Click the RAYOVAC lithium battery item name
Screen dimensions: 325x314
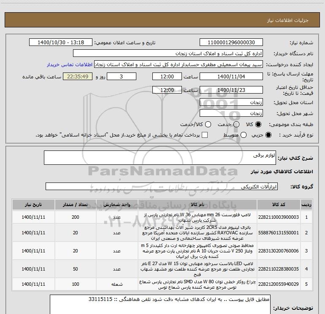[x=198, y=233]
